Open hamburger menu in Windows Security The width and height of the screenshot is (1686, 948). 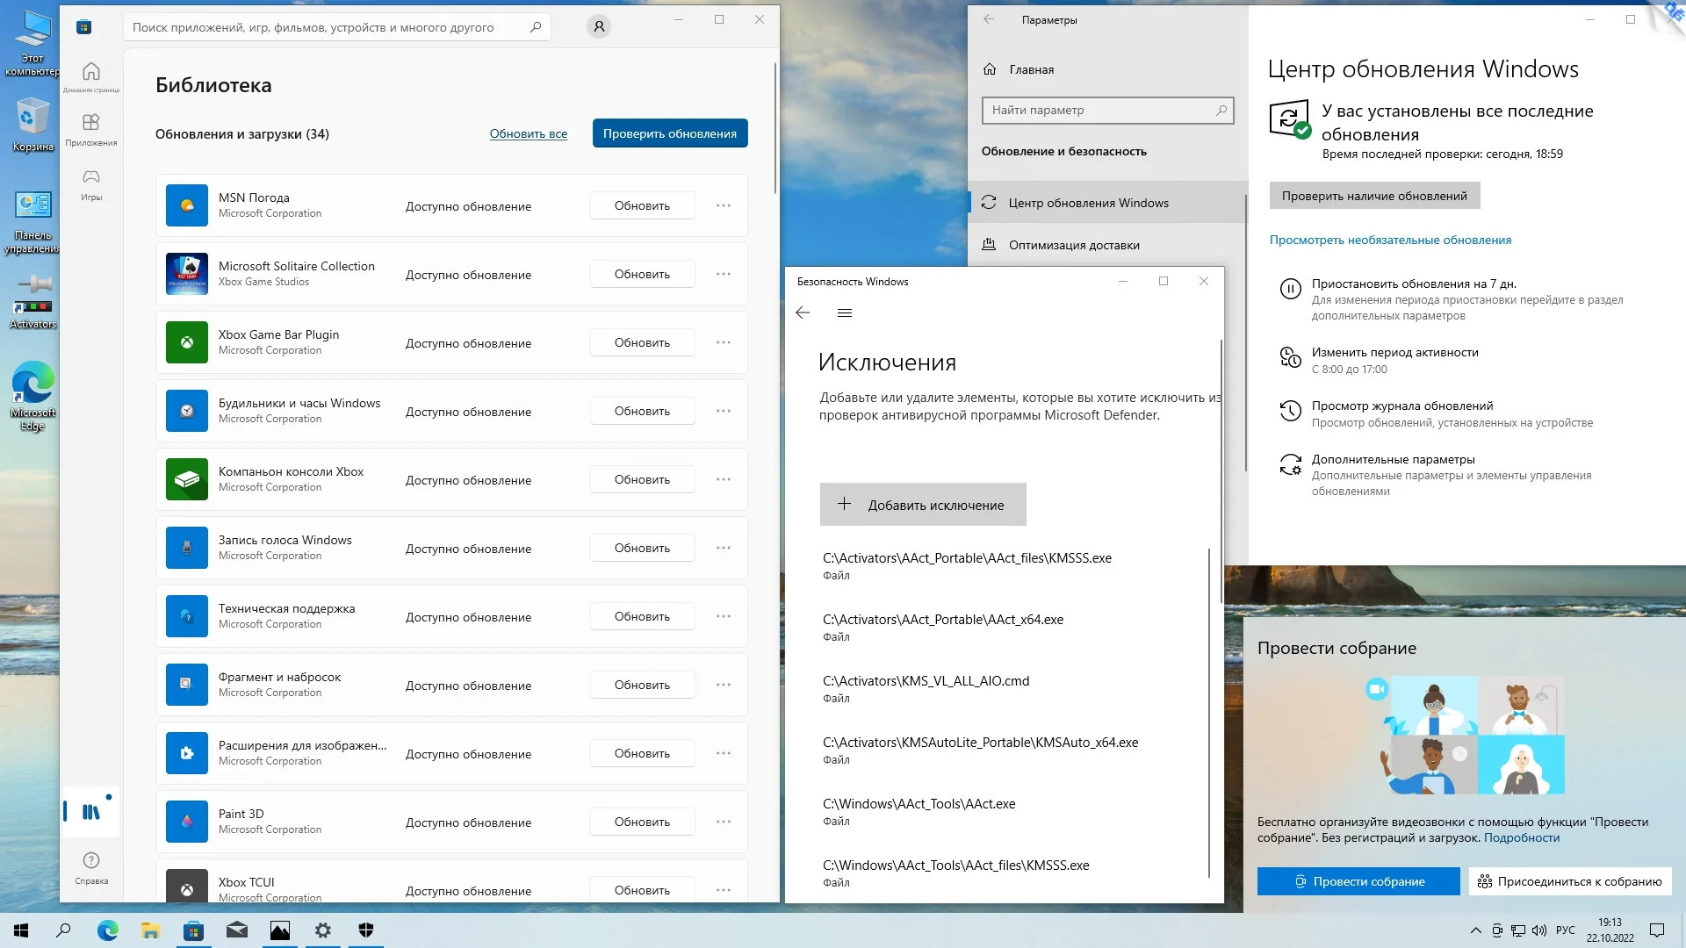[x=845, y=313]
